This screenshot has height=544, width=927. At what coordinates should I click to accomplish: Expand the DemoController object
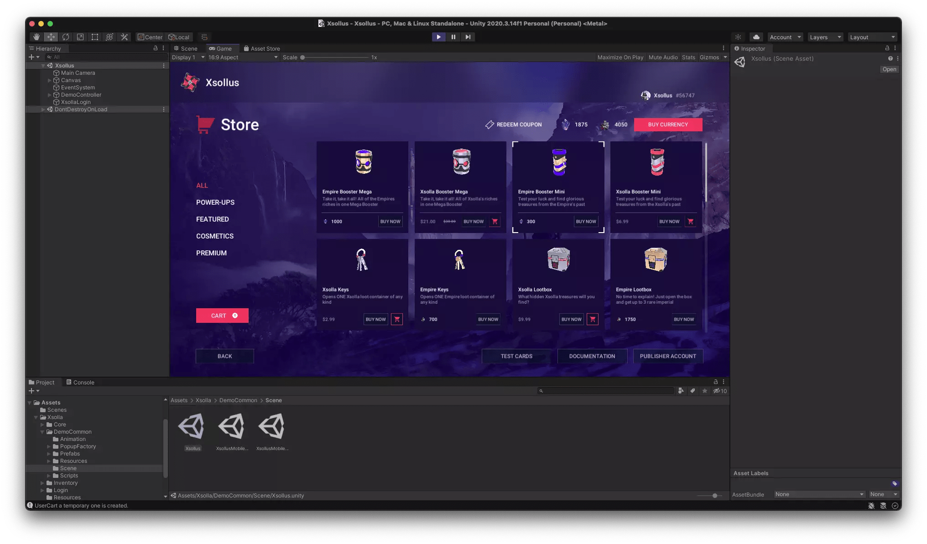pyautogui.click(x=49, y=95)
